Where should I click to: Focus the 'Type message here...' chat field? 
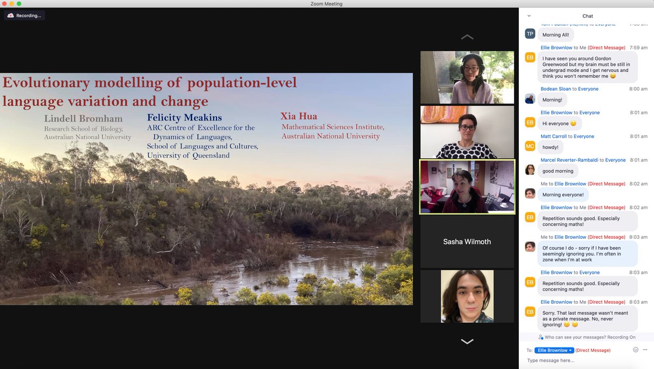pyautogui.click(x=586, y=360)
